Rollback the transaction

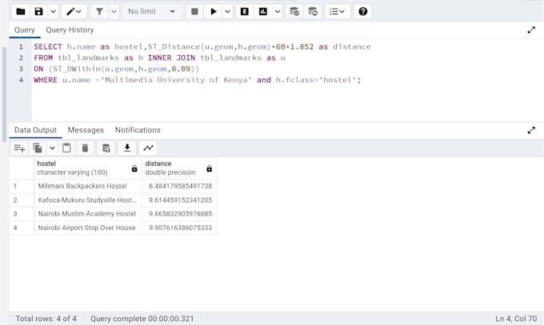313,11
